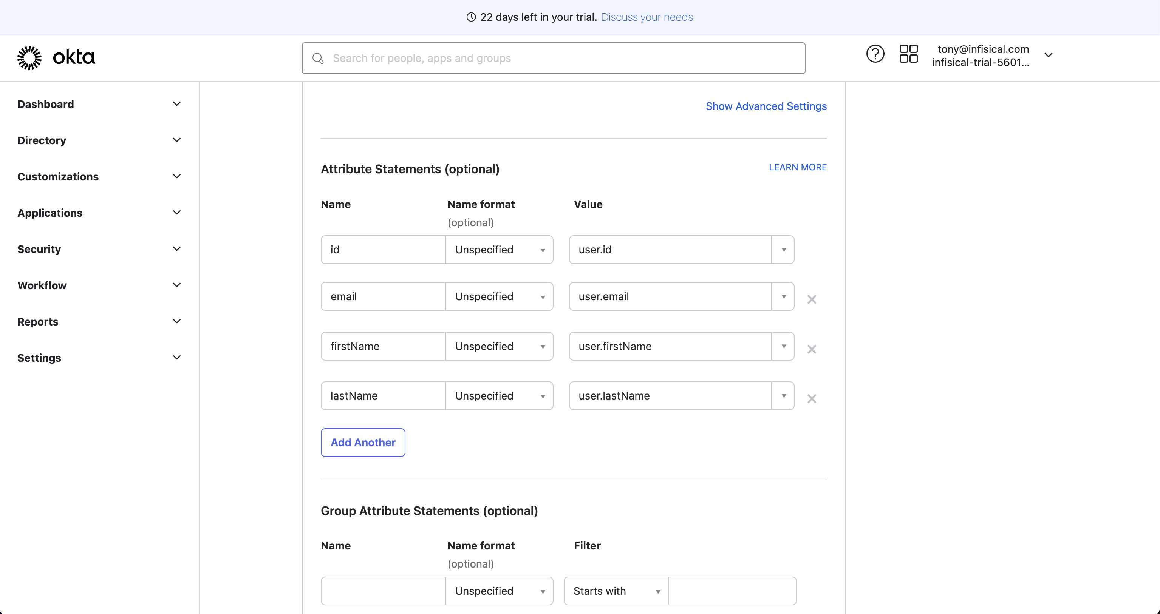This screenshot has height=614, width=1160.
Task: Click the lastName attribute name field
Action: tap(383, 396)
